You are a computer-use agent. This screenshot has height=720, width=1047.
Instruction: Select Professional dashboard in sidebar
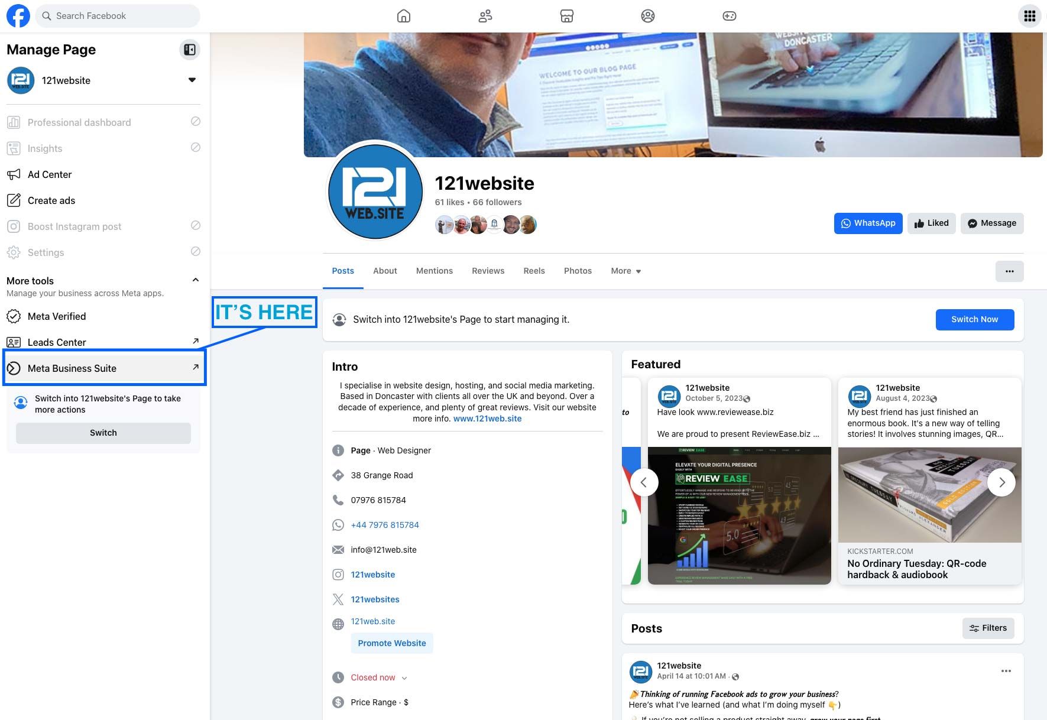coord(103,122)
